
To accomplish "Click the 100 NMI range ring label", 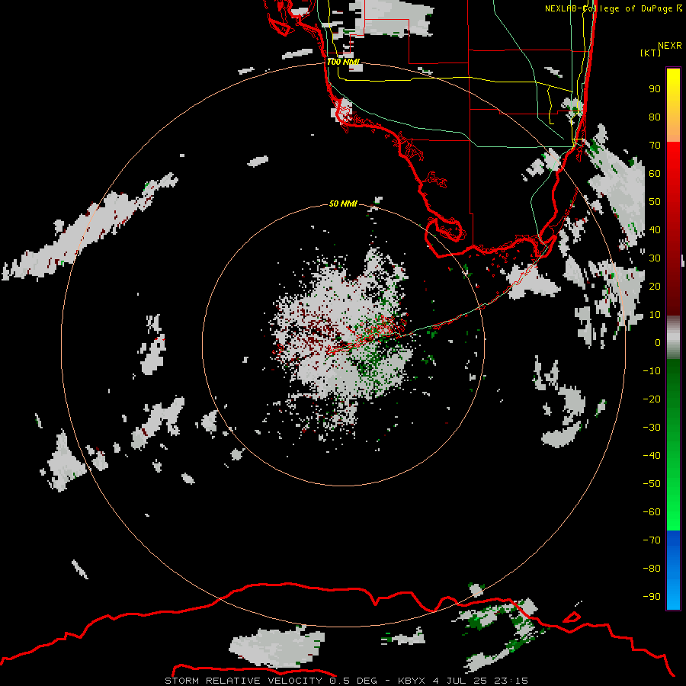I will [344, 62].
